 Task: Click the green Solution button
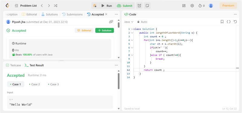pos(104,30)
